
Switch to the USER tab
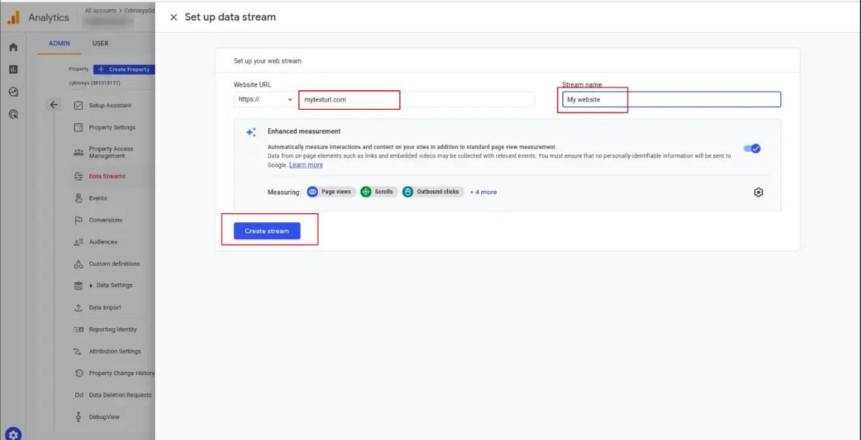[x=99, y=43]
